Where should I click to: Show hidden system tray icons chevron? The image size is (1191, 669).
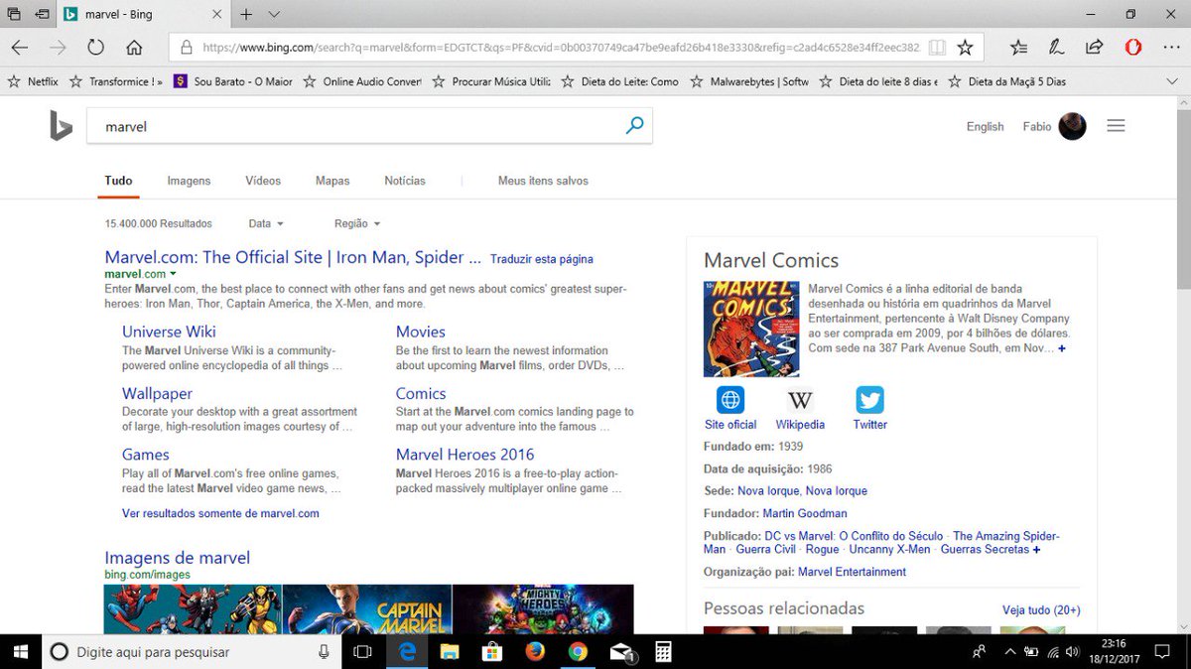click(x=1009, y=652)
